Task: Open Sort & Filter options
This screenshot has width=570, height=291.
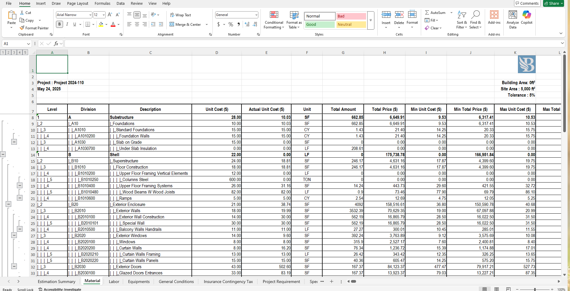Action: click(462, 20)
